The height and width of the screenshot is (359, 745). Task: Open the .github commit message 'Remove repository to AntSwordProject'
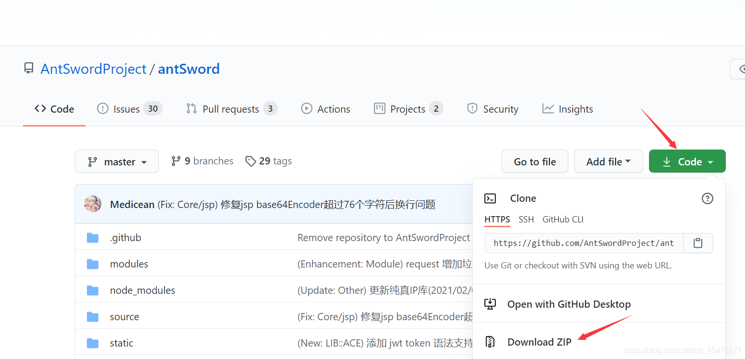point(384,238)
